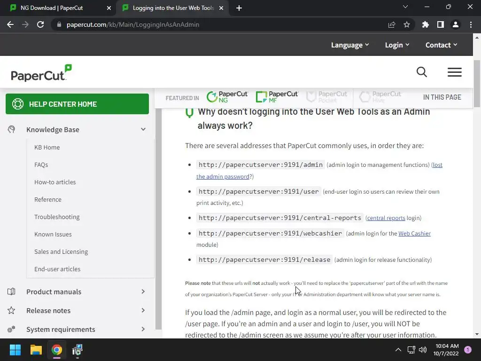Share this page via the share icon
Screen dimensions: 481x361
click(x=392, y=24)
